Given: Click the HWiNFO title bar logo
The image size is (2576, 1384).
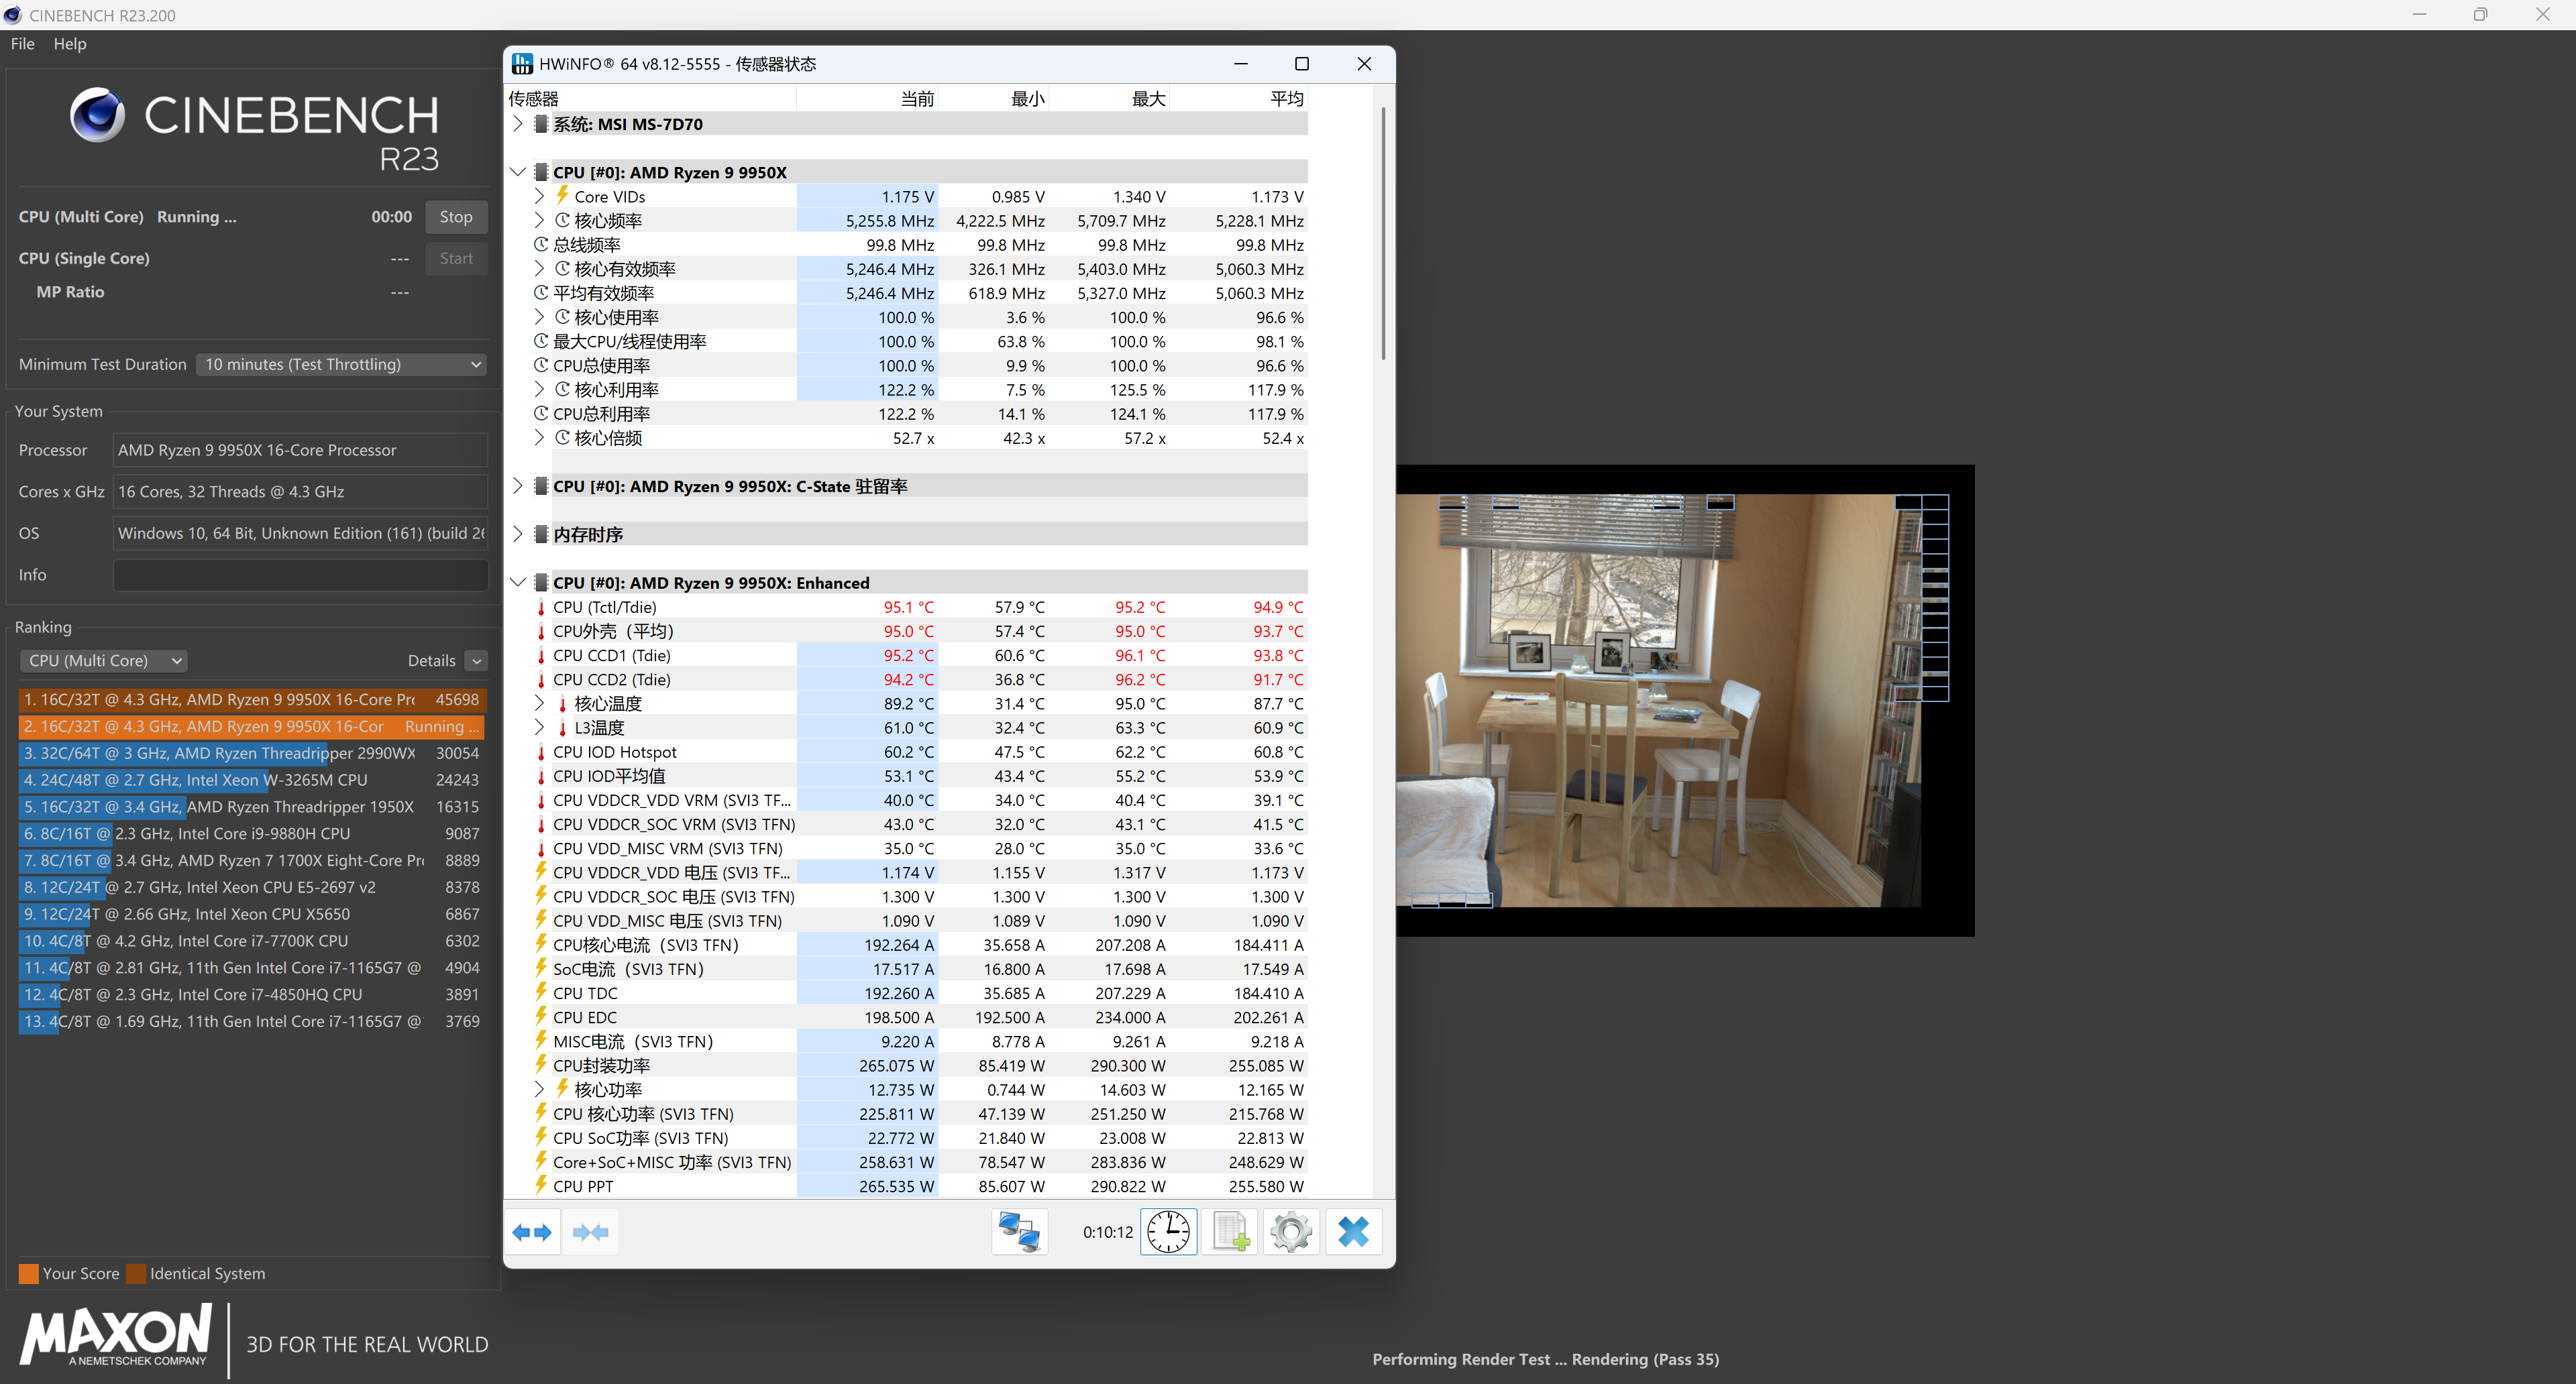Looking at the screenshot, I should click(x=522, y=64).
